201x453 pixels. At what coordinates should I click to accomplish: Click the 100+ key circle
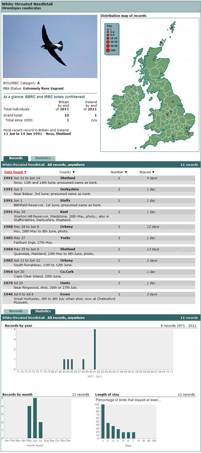[108, 50]
